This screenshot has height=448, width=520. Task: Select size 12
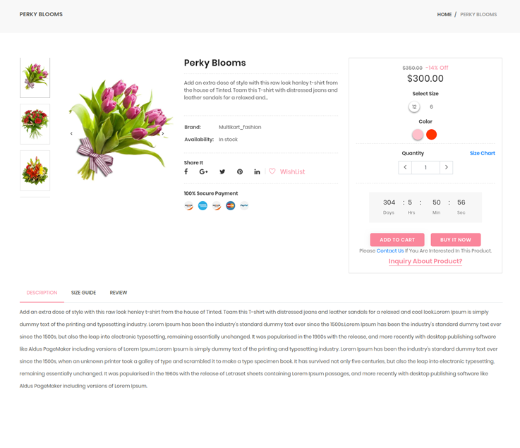[x=414, y=107]
